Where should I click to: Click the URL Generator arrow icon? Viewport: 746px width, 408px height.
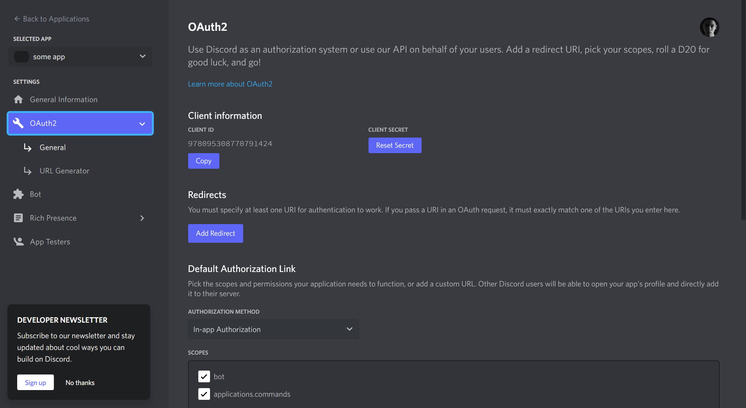pos(27,171)
